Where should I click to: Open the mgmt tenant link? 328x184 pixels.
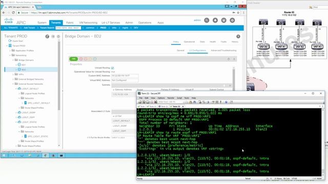point(125,28)
